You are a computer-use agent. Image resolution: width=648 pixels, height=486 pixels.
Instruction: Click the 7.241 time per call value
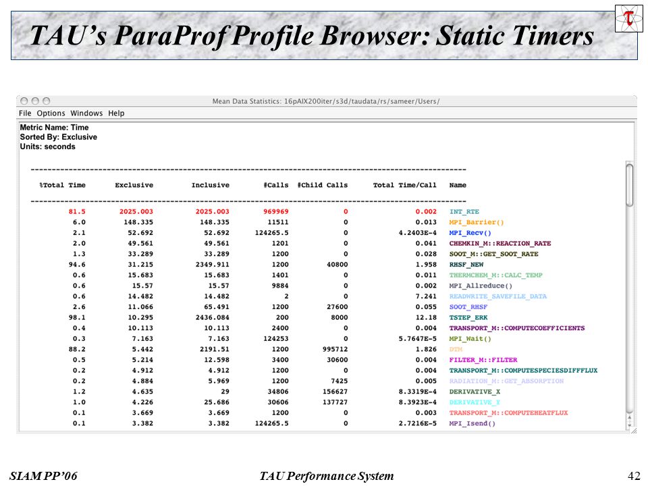(x=426, y=296)
